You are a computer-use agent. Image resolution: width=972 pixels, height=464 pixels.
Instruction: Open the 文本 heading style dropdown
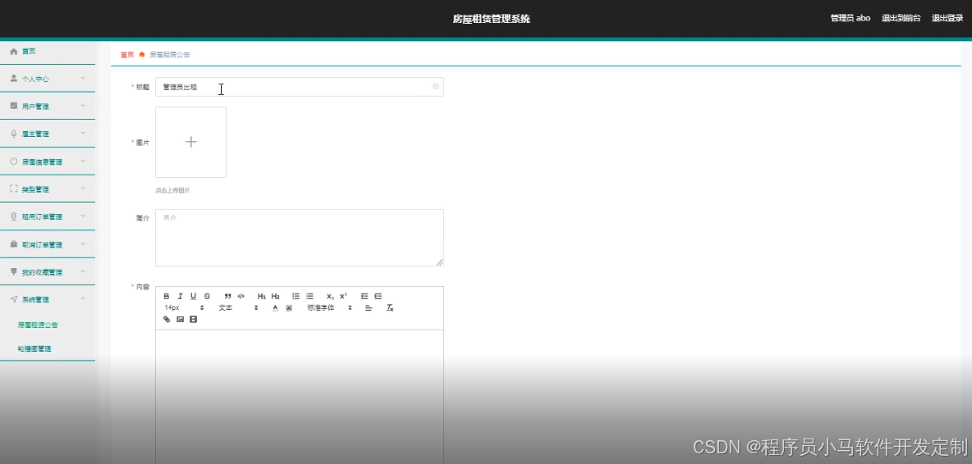[237, 308]
